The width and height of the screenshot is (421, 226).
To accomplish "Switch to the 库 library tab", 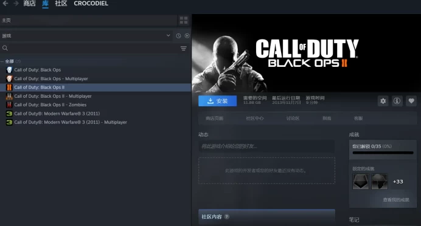I will pos(46,4).
